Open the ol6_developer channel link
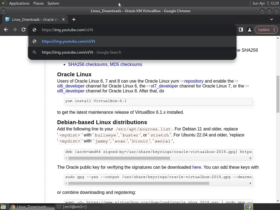 (71, 86)
